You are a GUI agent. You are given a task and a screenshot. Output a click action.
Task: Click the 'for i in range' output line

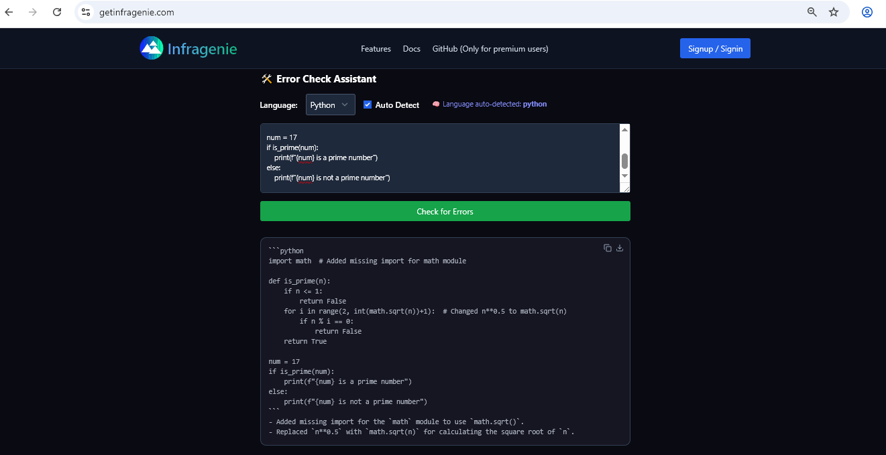click(426, 311)
